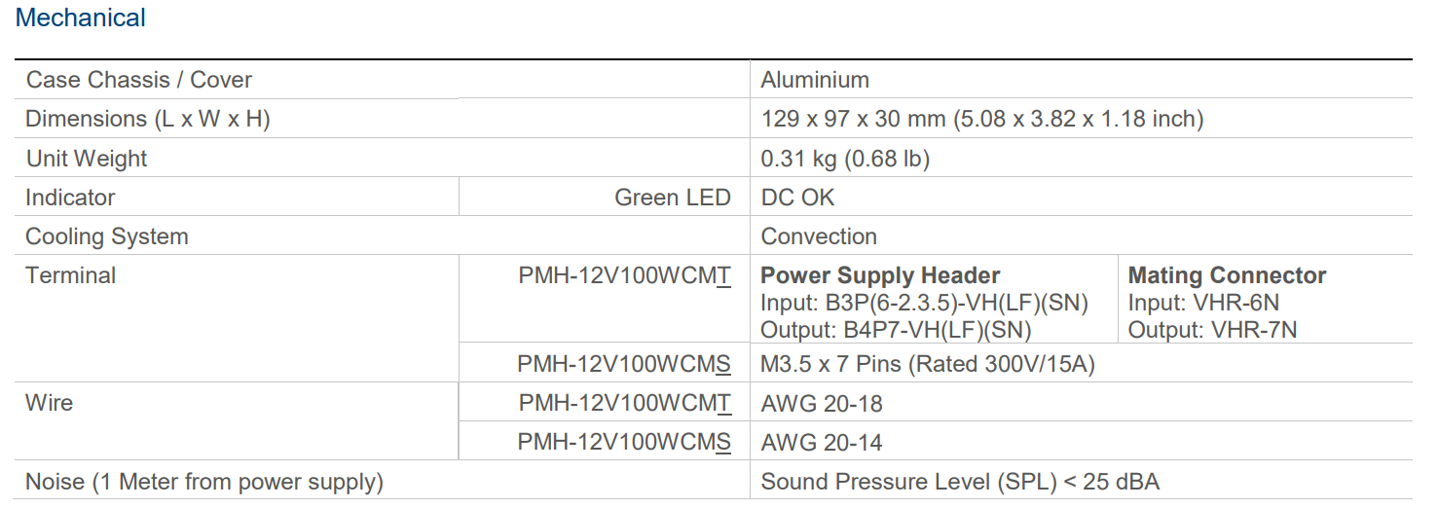Select the 129 x 97 x 30 mm value
The height and width of the screenshot is (508, 1438).
click(981, 119)
